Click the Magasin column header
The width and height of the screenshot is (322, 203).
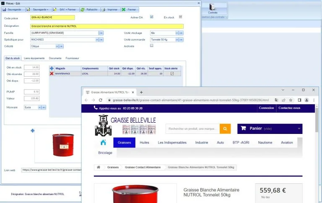pyautogui.click(x=68, y=69)
